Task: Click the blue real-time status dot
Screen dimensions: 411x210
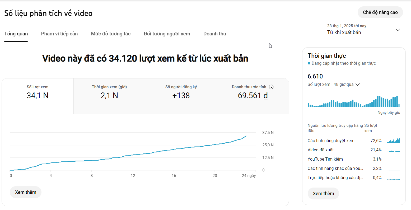Action: tap(309, 63)
